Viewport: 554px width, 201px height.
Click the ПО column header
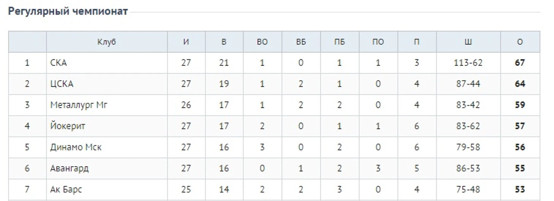pos(378,42)
